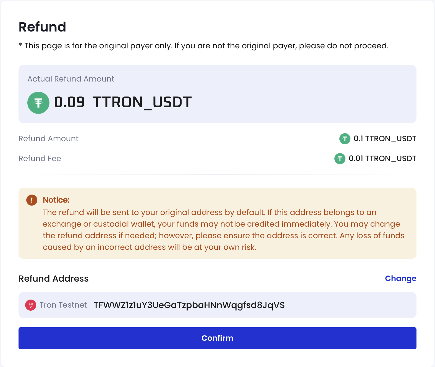Select the Refund Fee row
This screenshot has height=367, width=435.
[x=40, y=159]
